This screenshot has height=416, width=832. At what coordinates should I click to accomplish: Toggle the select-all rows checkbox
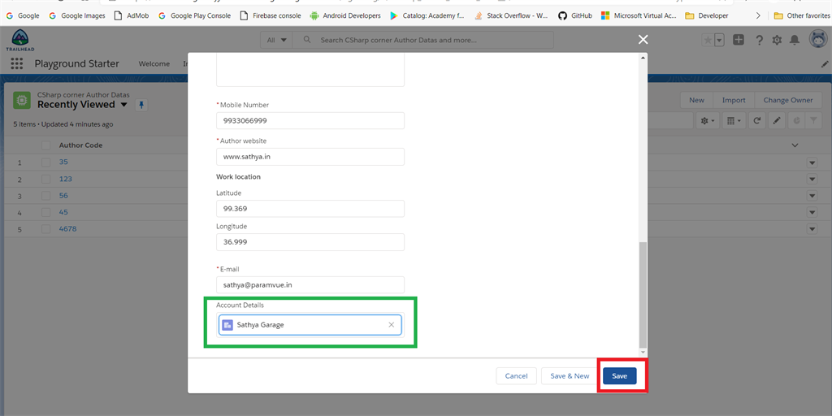pos(46,145)
